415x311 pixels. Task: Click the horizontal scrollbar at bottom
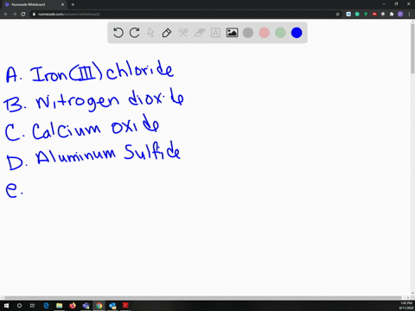point(203,298)
